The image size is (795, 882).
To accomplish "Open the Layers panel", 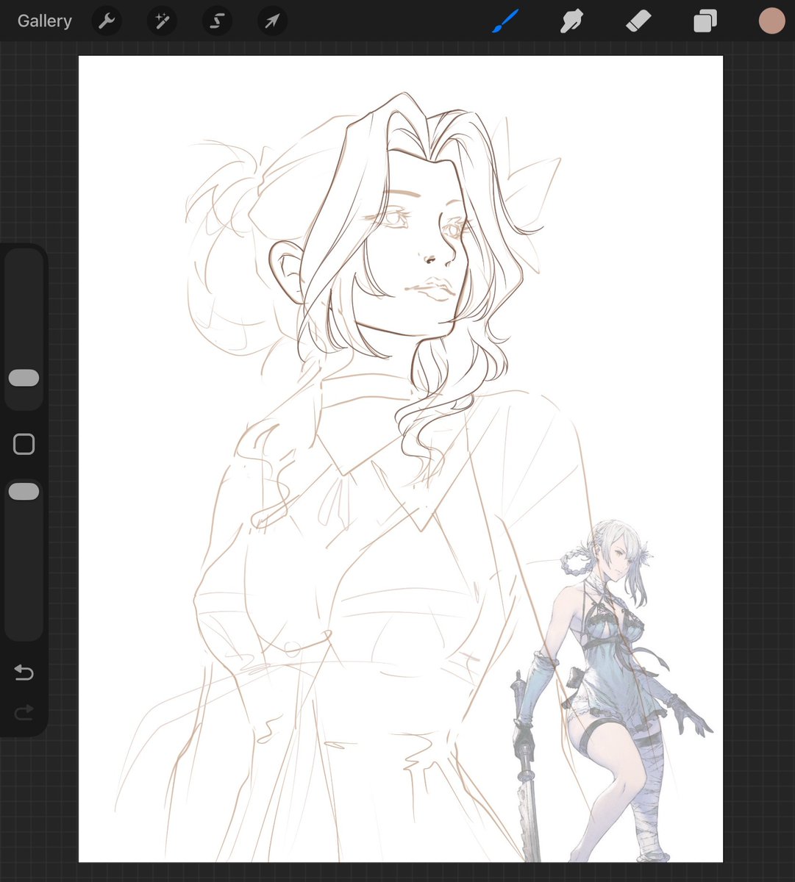I will point(705,21).
